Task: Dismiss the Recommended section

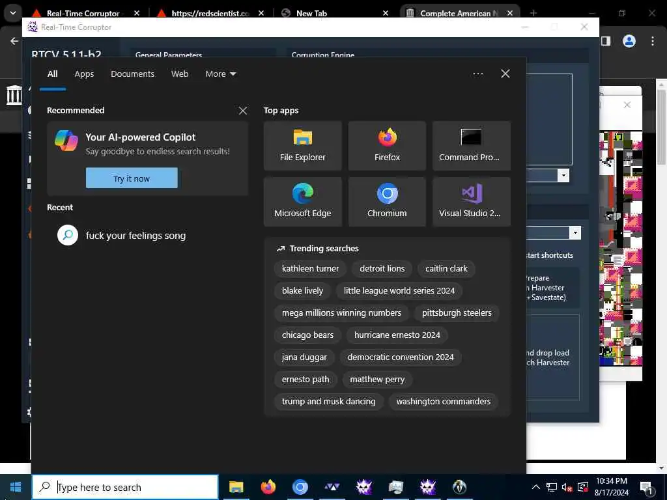Action: click(243, 111)
